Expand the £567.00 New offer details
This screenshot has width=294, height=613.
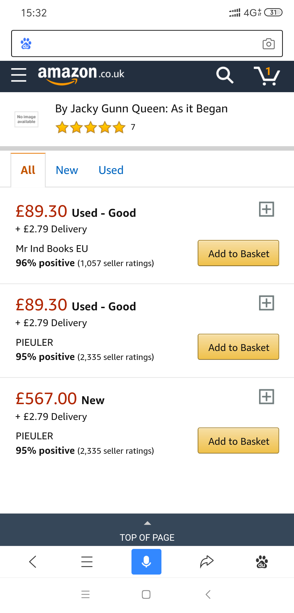point(266,397)
